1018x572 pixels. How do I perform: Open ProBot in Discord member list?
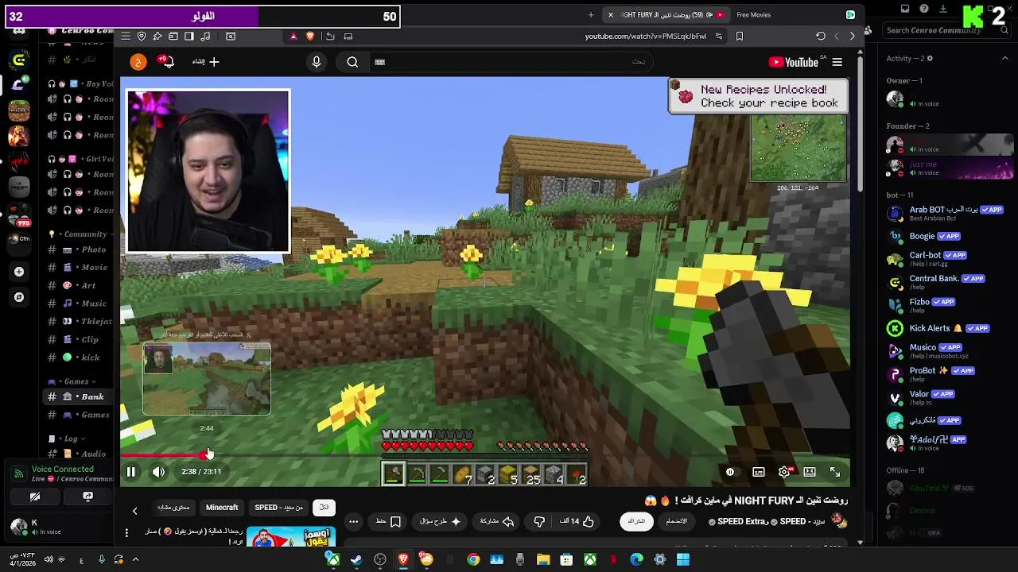click(946, 373)
